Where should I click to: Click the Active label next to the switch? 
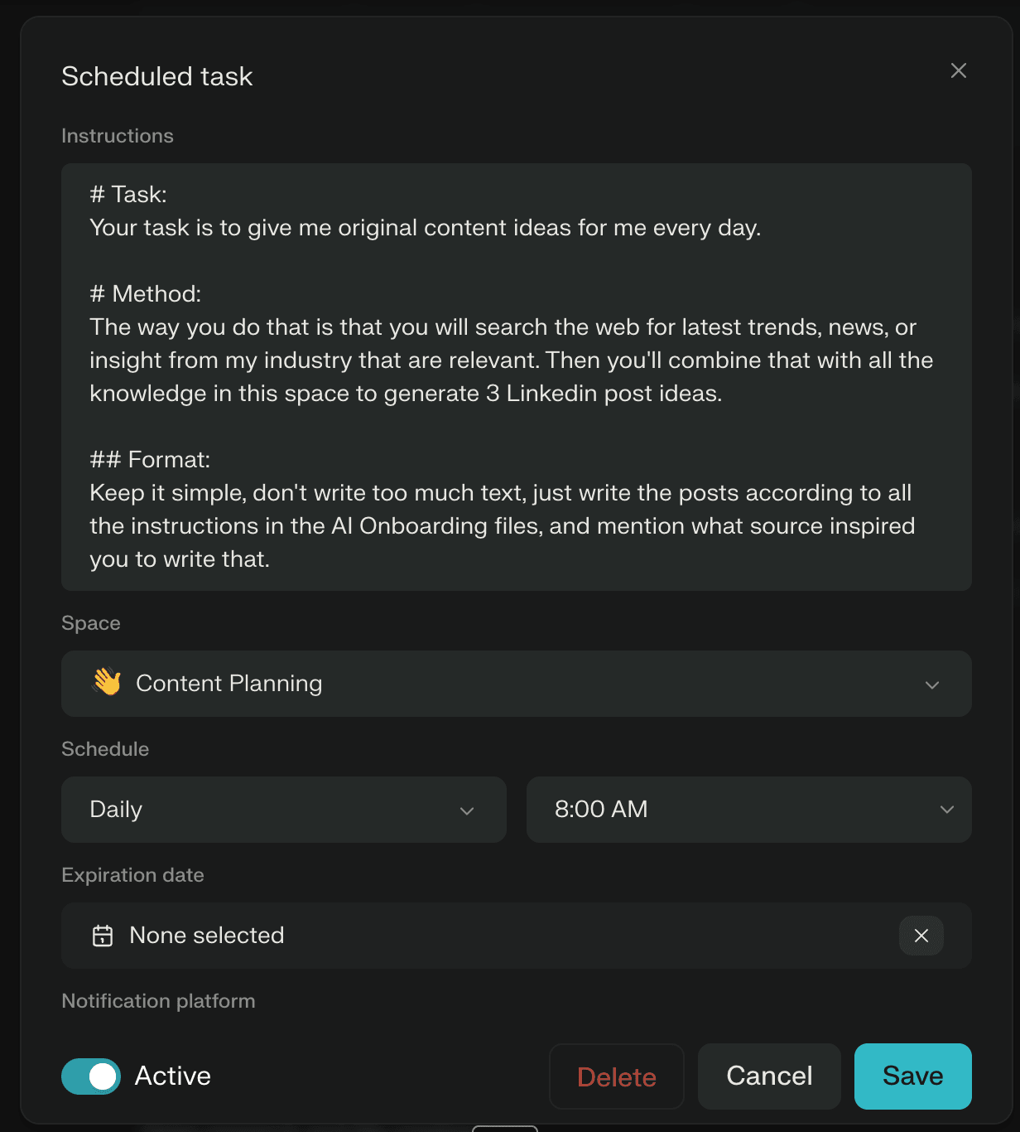173,1076
